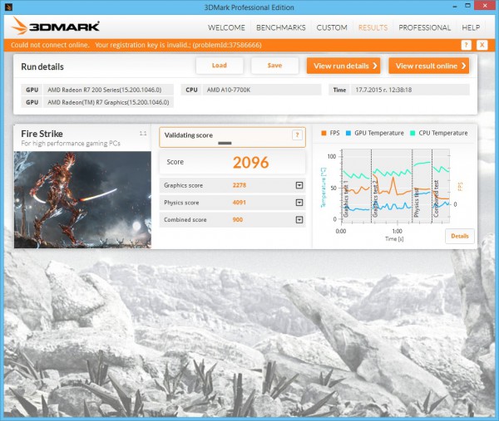The image size is (499, 421).
Task: Click the CPU Temperature legend color square
Action: pyautogui.click(x=413, y=133)
